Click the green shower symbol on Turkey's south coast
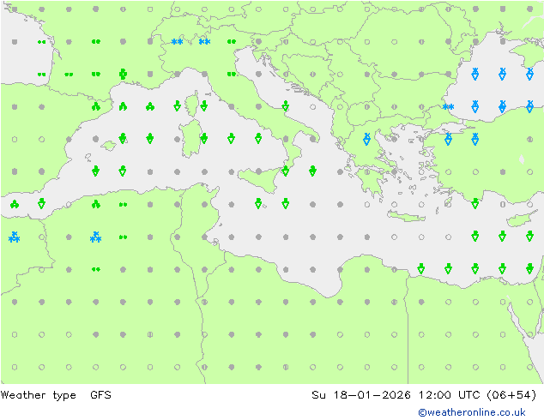 475,203
